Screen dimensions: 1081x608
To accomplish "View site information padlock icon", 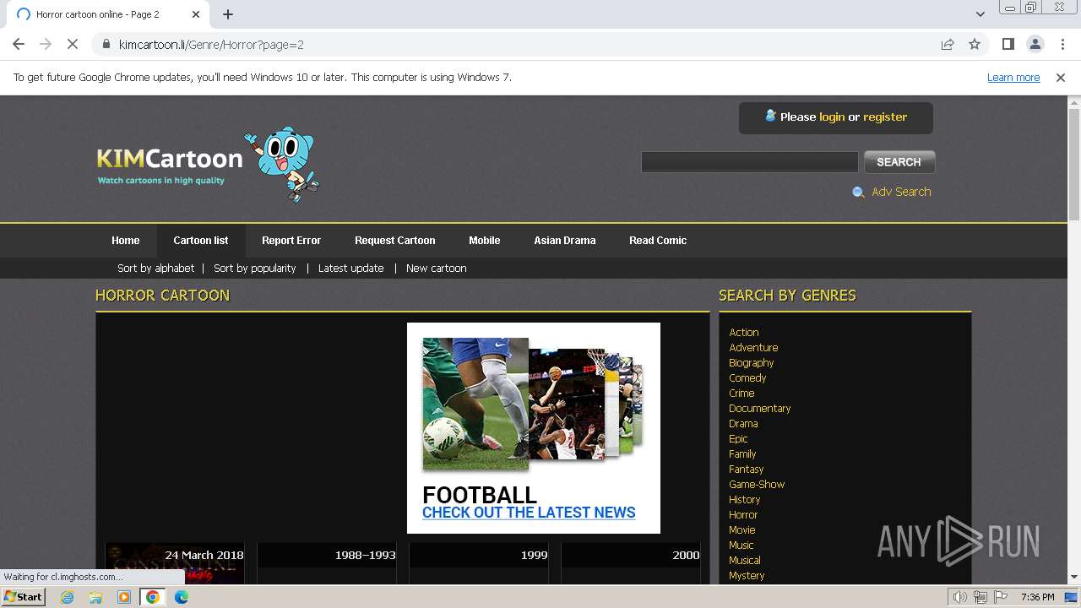I will tap(106, 44).
